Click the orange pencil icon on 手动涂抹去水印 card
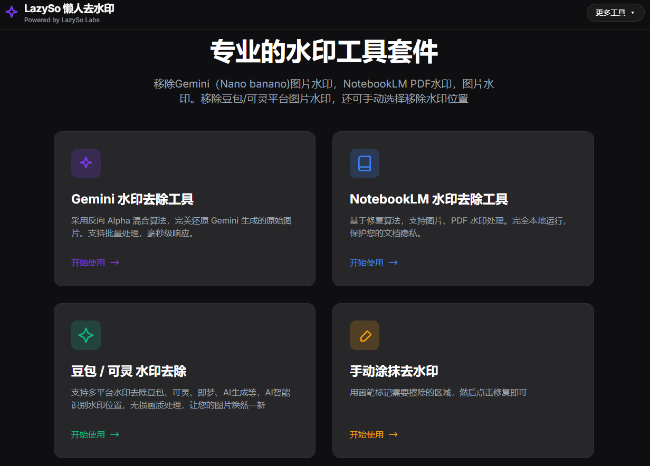Image resolution: width=650 pixels, height=466 pixels. coord(364,335)
